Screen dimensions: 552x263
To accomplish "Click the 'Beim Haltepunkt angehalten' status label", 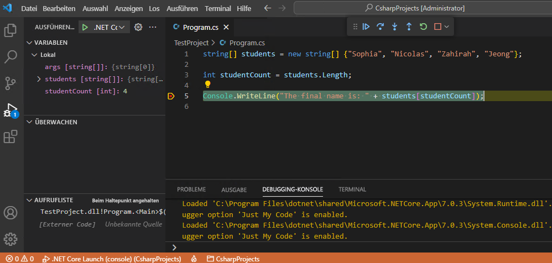I will tap(126, 201).
